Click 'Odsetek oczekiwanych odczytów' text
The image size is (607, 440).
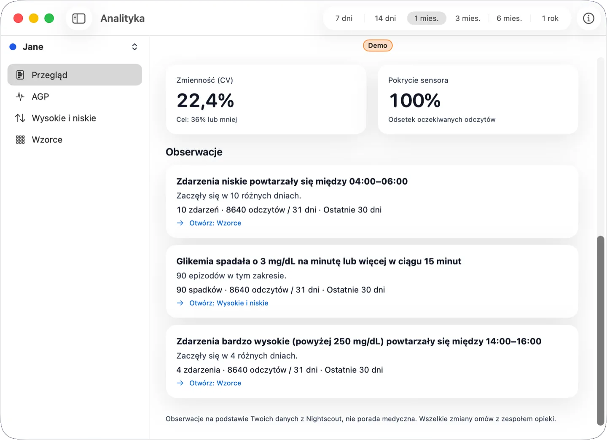[x=442, y=120]
